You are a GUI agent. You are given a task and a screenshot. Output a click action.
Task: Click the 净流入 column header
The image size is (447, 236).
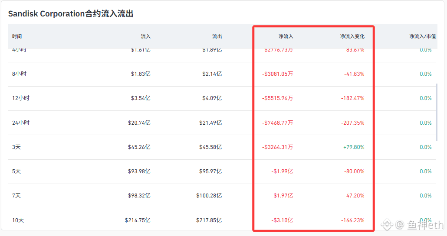click(286, 36)
